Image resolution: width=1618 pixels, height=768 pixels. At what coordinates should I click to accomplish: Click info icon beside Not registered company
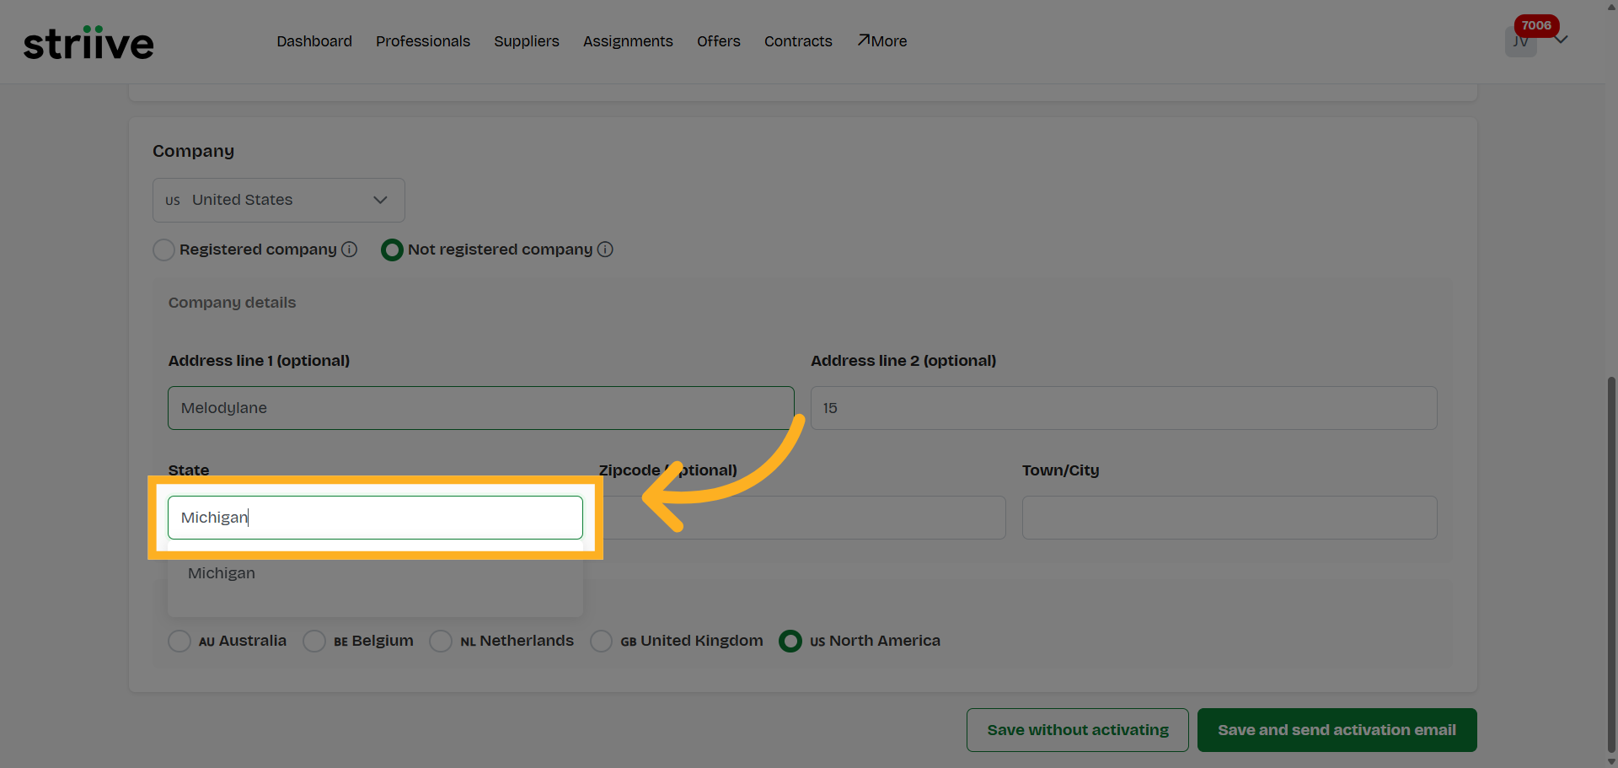point(605,250)
